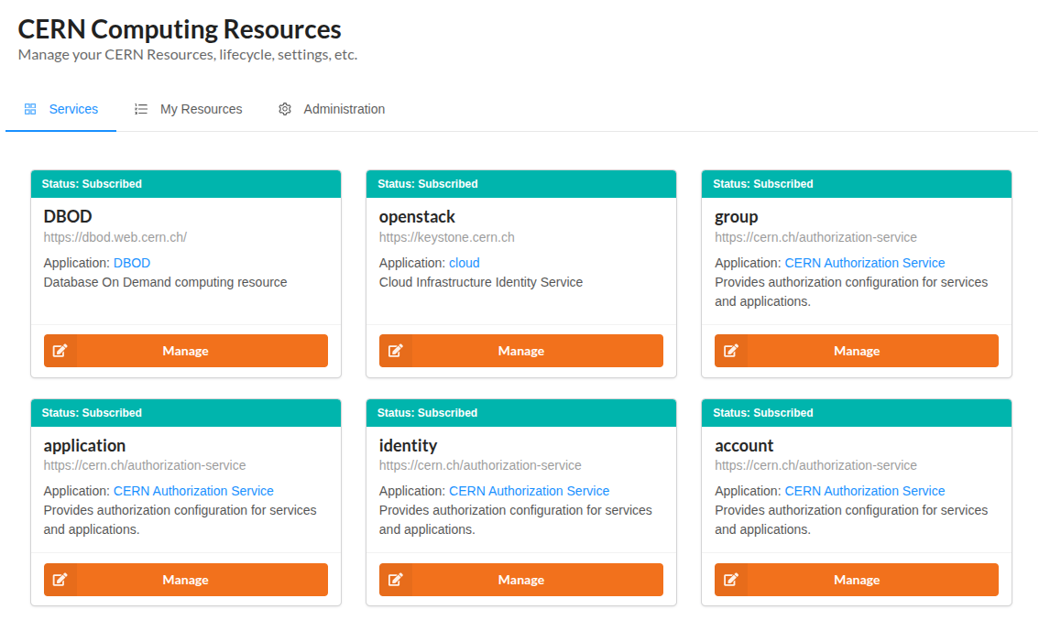The width and height of the screenshot is (1039, 631).
Task: Click the authorization-service URL in identity card
Action: coord(480,465)
